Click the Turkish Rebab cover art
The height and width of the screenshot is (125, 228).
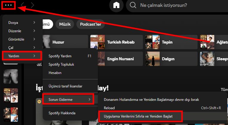coord(98,42)
